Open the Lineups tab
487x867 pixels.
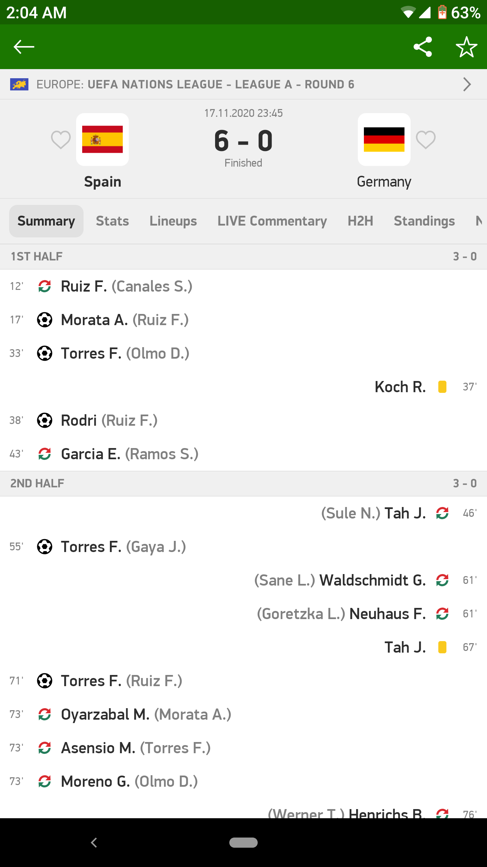(x=173, y=221)
